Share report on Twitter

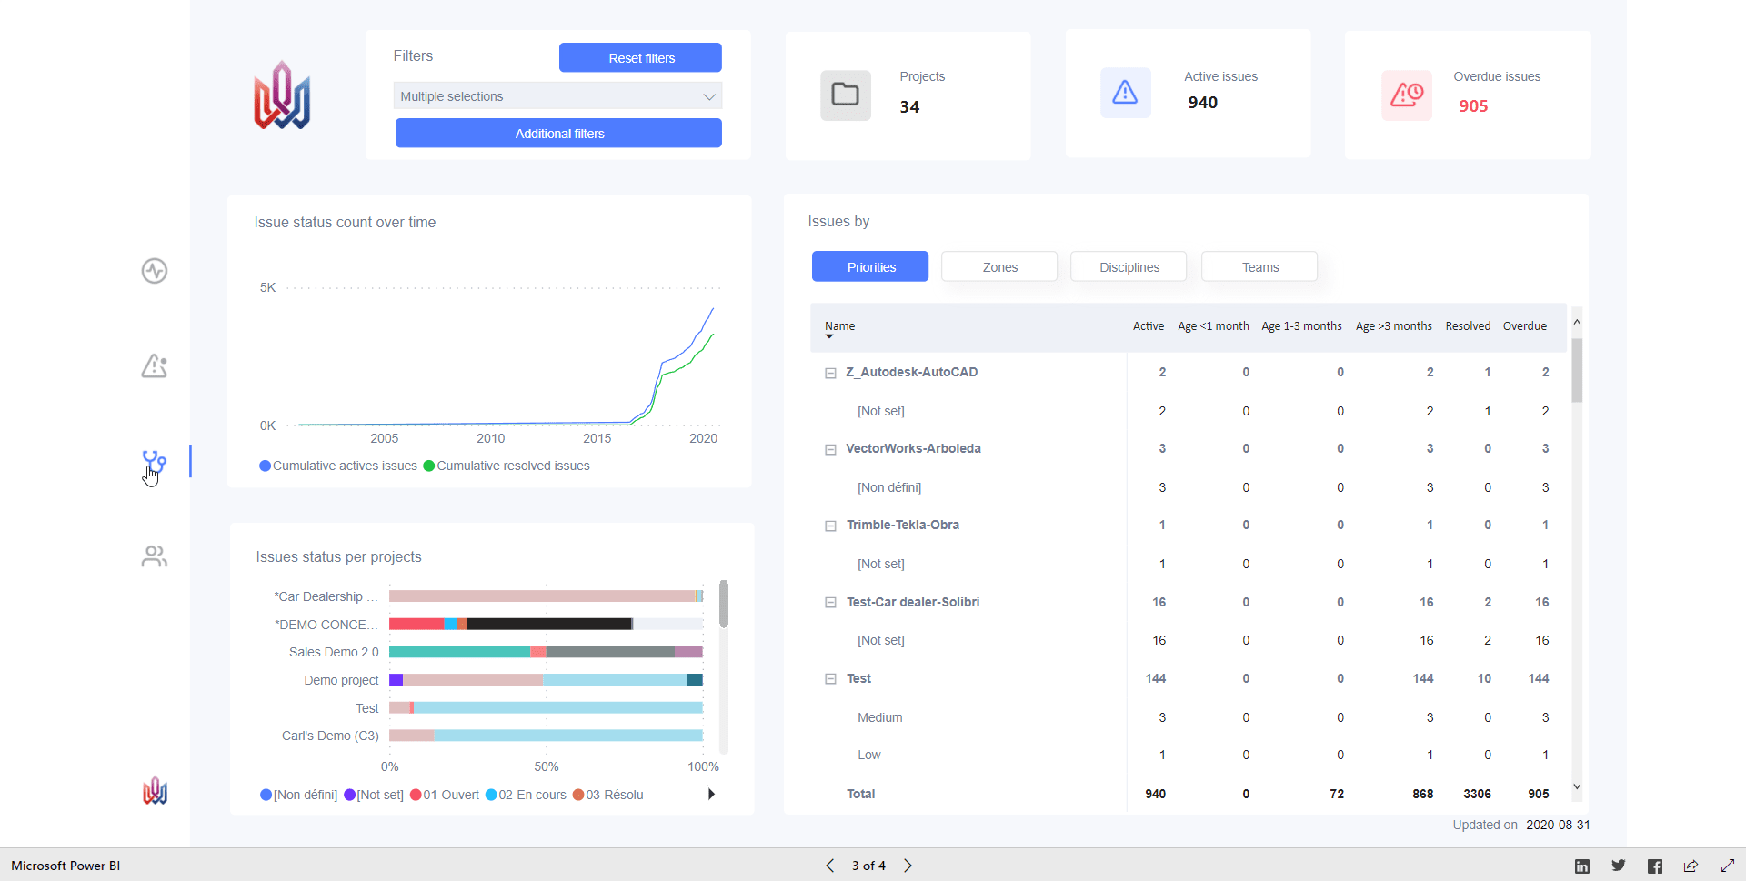(1619, 866)
